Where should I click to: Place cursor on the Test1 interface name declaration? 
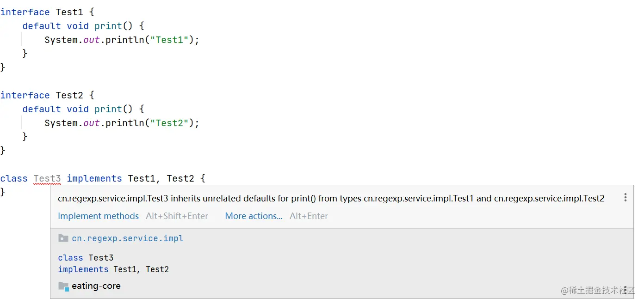(x=69, y=12)
